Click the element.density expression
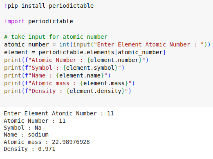The width and height of the screenshot is (213, 159). click(95, 91)
